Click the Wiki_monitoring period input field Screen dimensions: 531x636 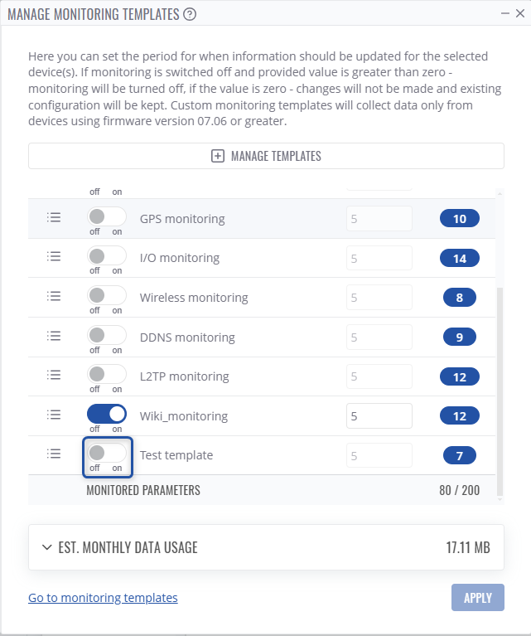click(379, 415)
